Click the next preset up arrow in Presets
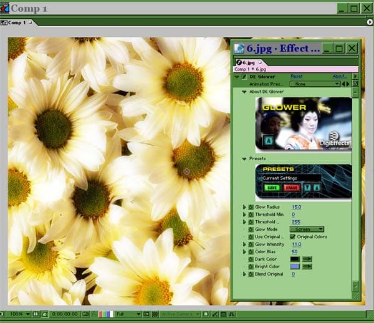Screen dimensions: 374x323 317,188
